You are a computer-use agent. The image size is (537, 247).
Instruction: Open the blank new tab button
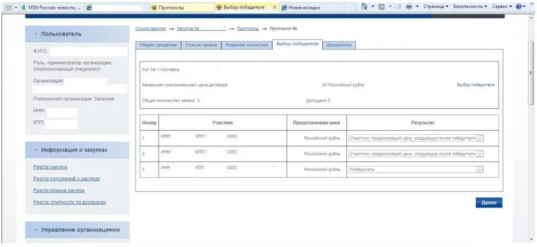pos(350,7)
